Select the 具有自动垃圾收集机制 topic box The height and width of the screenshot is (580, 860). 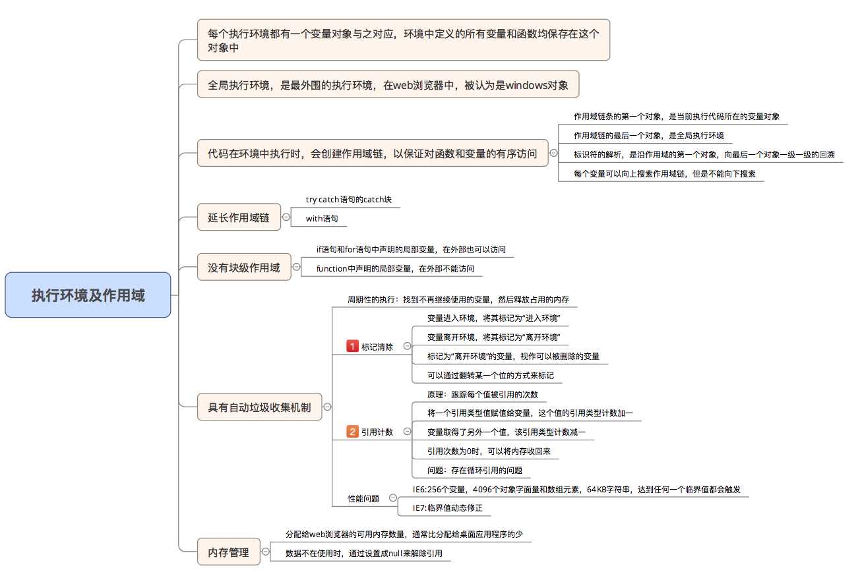click(x=260, y=407)
